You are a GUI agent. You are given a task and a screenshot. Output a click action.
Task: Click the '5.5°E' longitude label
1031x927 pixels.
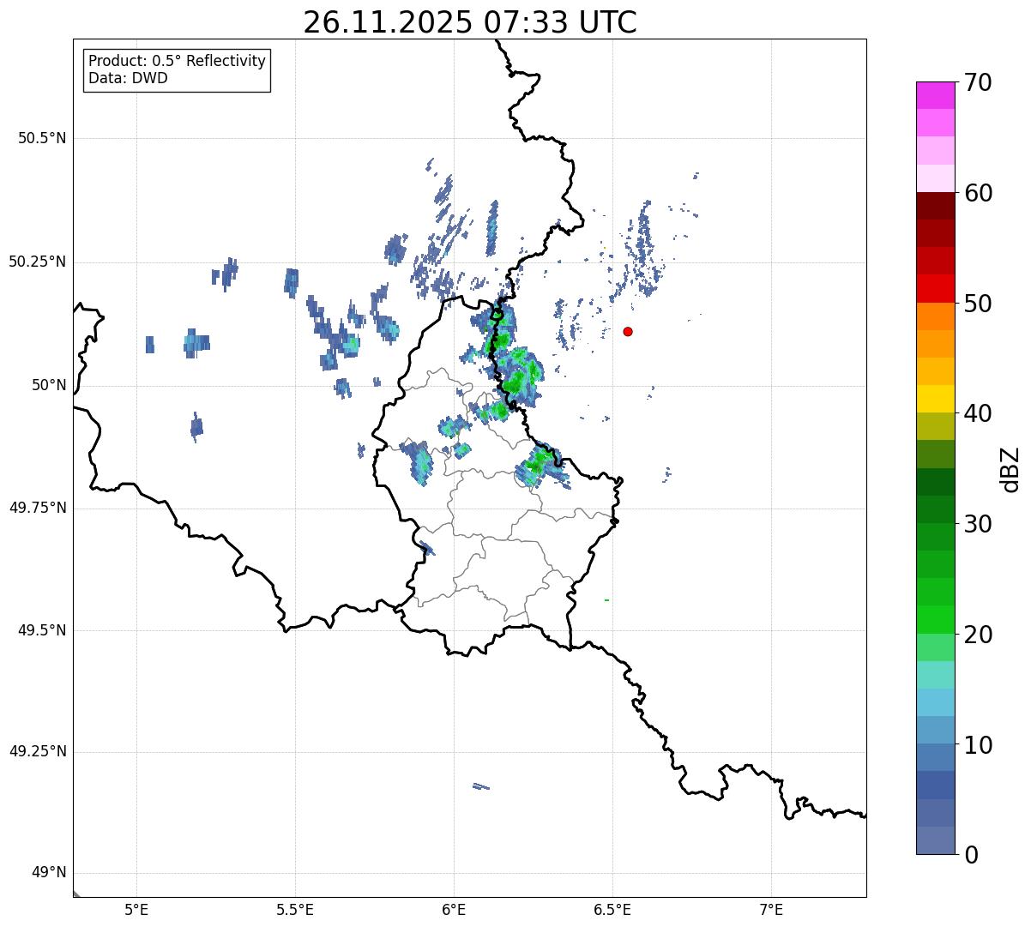295,909
